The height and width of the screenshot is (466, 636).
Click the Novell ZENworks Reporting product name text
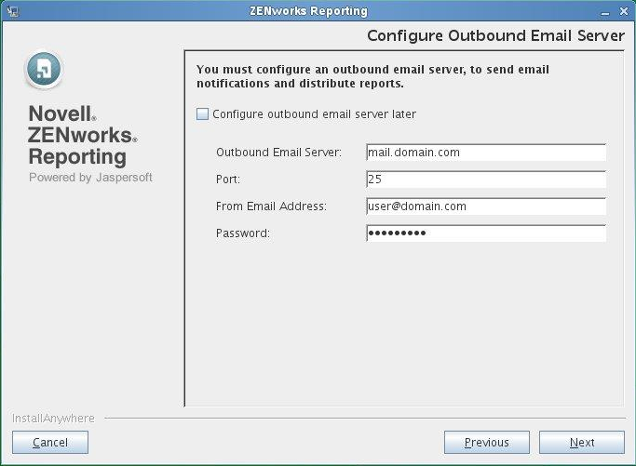tap(83, 135)
